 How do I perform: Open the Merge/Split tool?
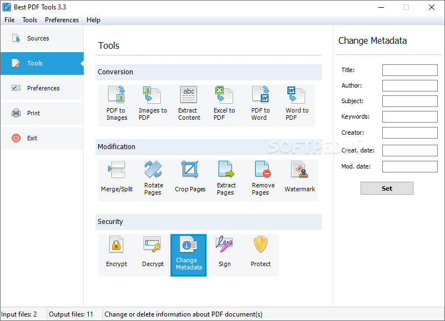point(117,180)
